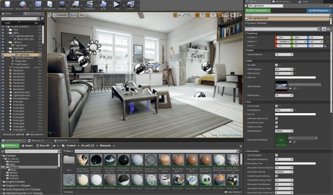The width and height of the screenshot is (333, 195).
Task: Expand the Engine Content folder
Action: [x=2, y=182]
